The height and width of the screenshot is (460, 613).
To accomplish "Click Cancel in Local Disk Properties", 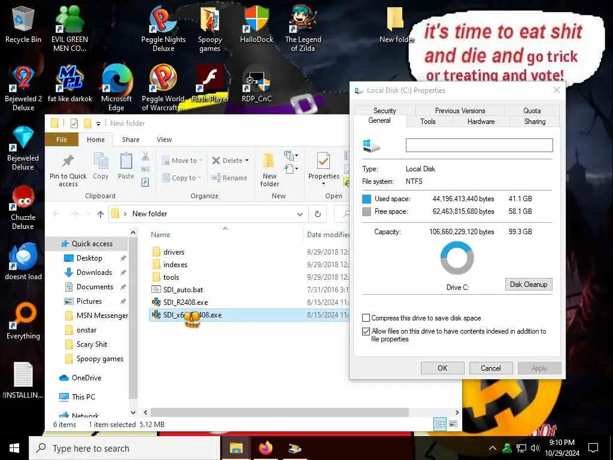I will 491,368.
